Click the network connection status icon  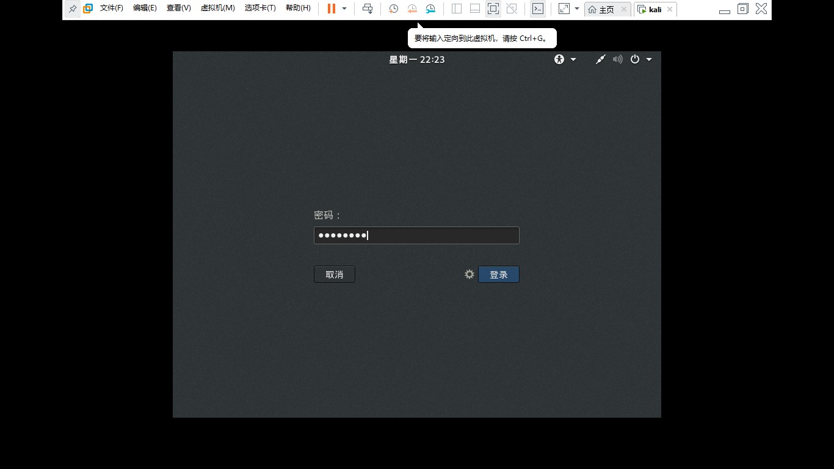click(x=601, y=59)
